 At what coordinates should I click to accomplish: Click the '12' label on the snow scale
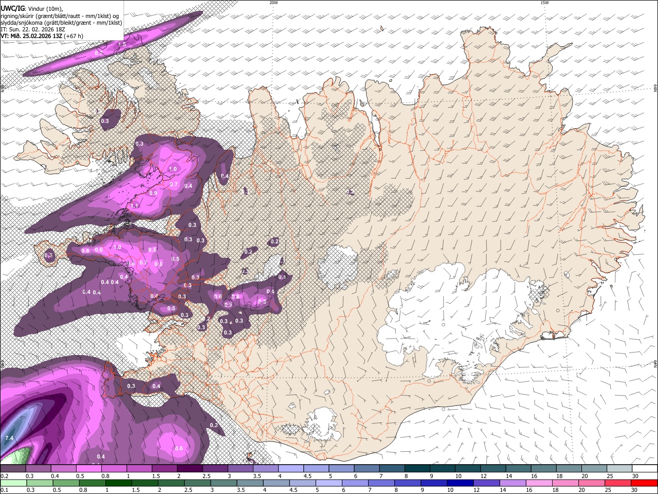click(x=483, y=476)
